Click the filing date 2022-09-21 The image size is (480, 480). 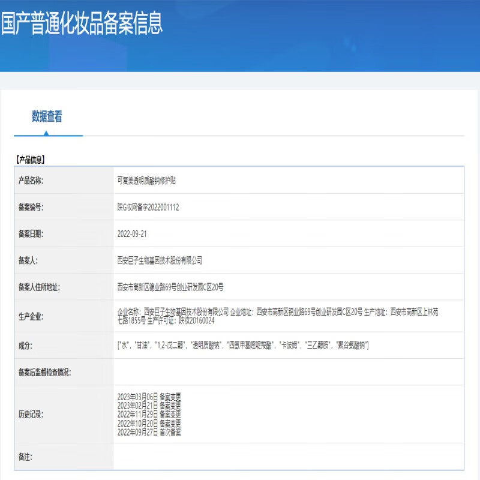point(132,233)
